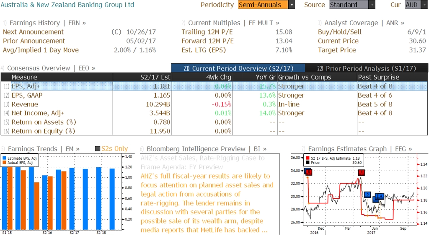Click the Beat 5 of 8 cell
The image size is (429, 236).
click(375, 104)
